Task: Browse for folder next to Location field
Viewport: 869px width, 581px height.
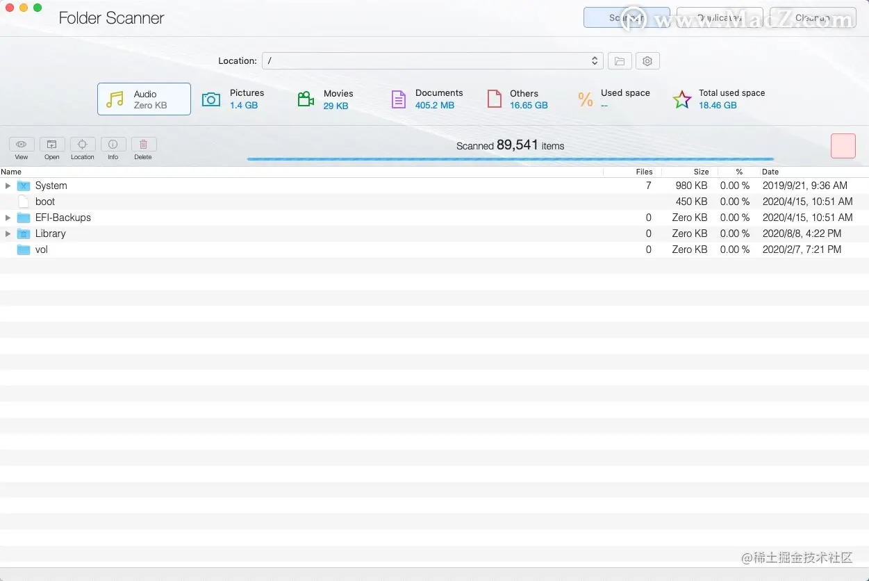Action: click(620, 61)
